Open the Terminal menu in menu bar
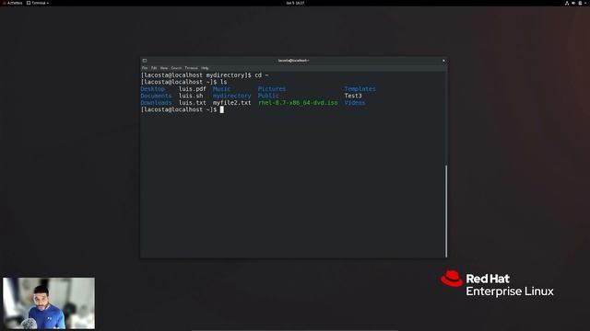Image resolution: width=590 pixels, height=331 pixels. click(191, 68)
